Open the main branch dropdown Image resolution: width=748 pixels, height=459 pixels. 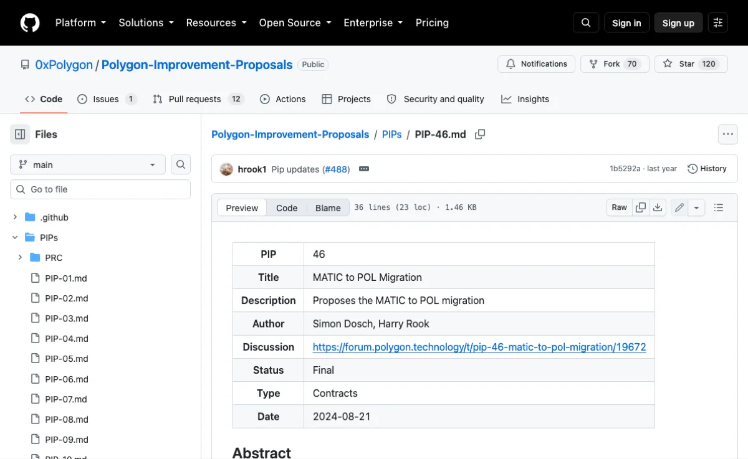[x=88, y=164]
